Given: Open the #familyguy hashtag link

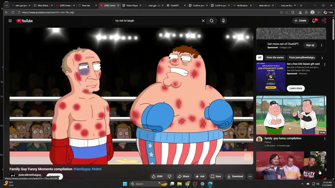Looking at the screenshot, I should [82, 169].
